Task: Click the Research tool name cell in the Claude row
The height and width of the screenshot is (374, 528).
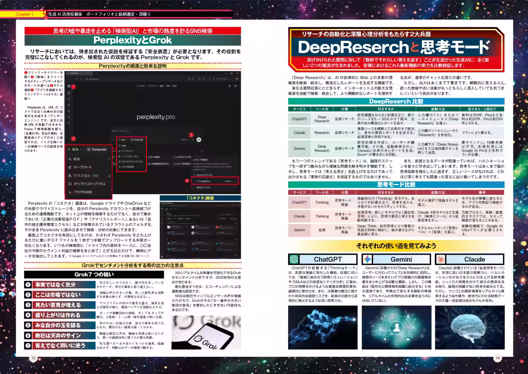Action: 322,133
